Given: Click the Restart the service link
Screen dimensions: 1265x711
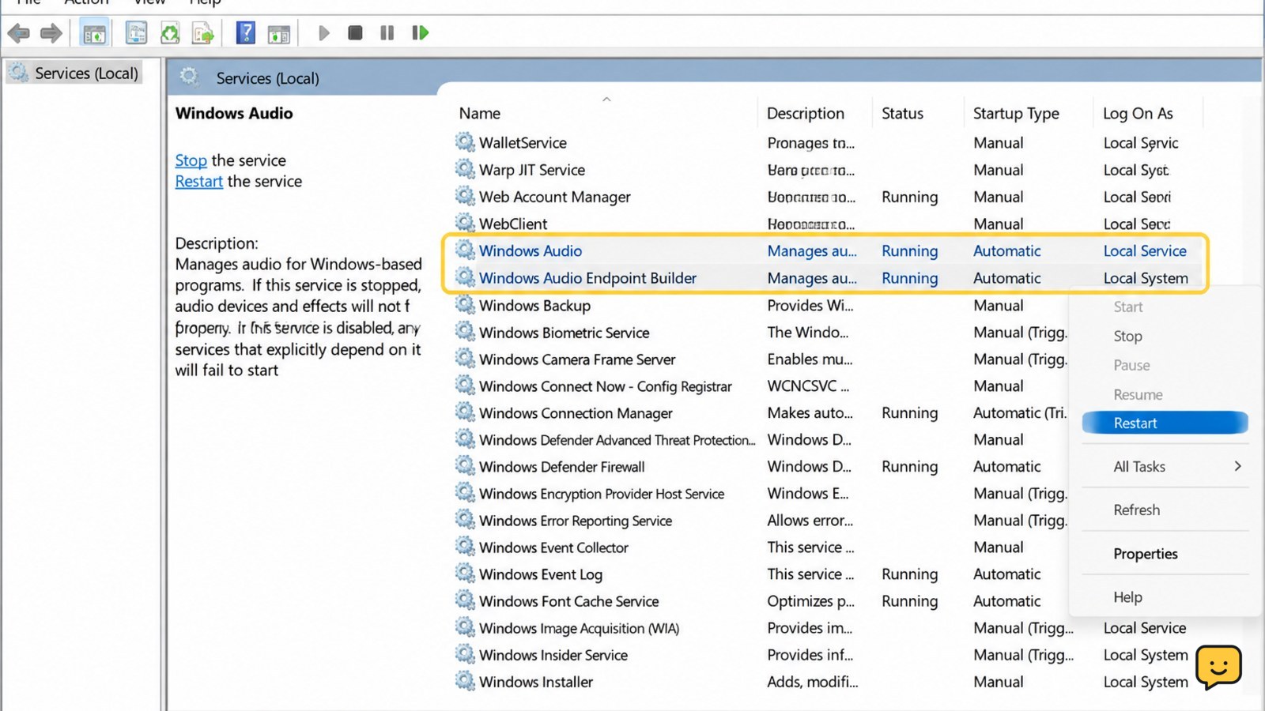Looking at the screenshot, I should pos(198,182).
